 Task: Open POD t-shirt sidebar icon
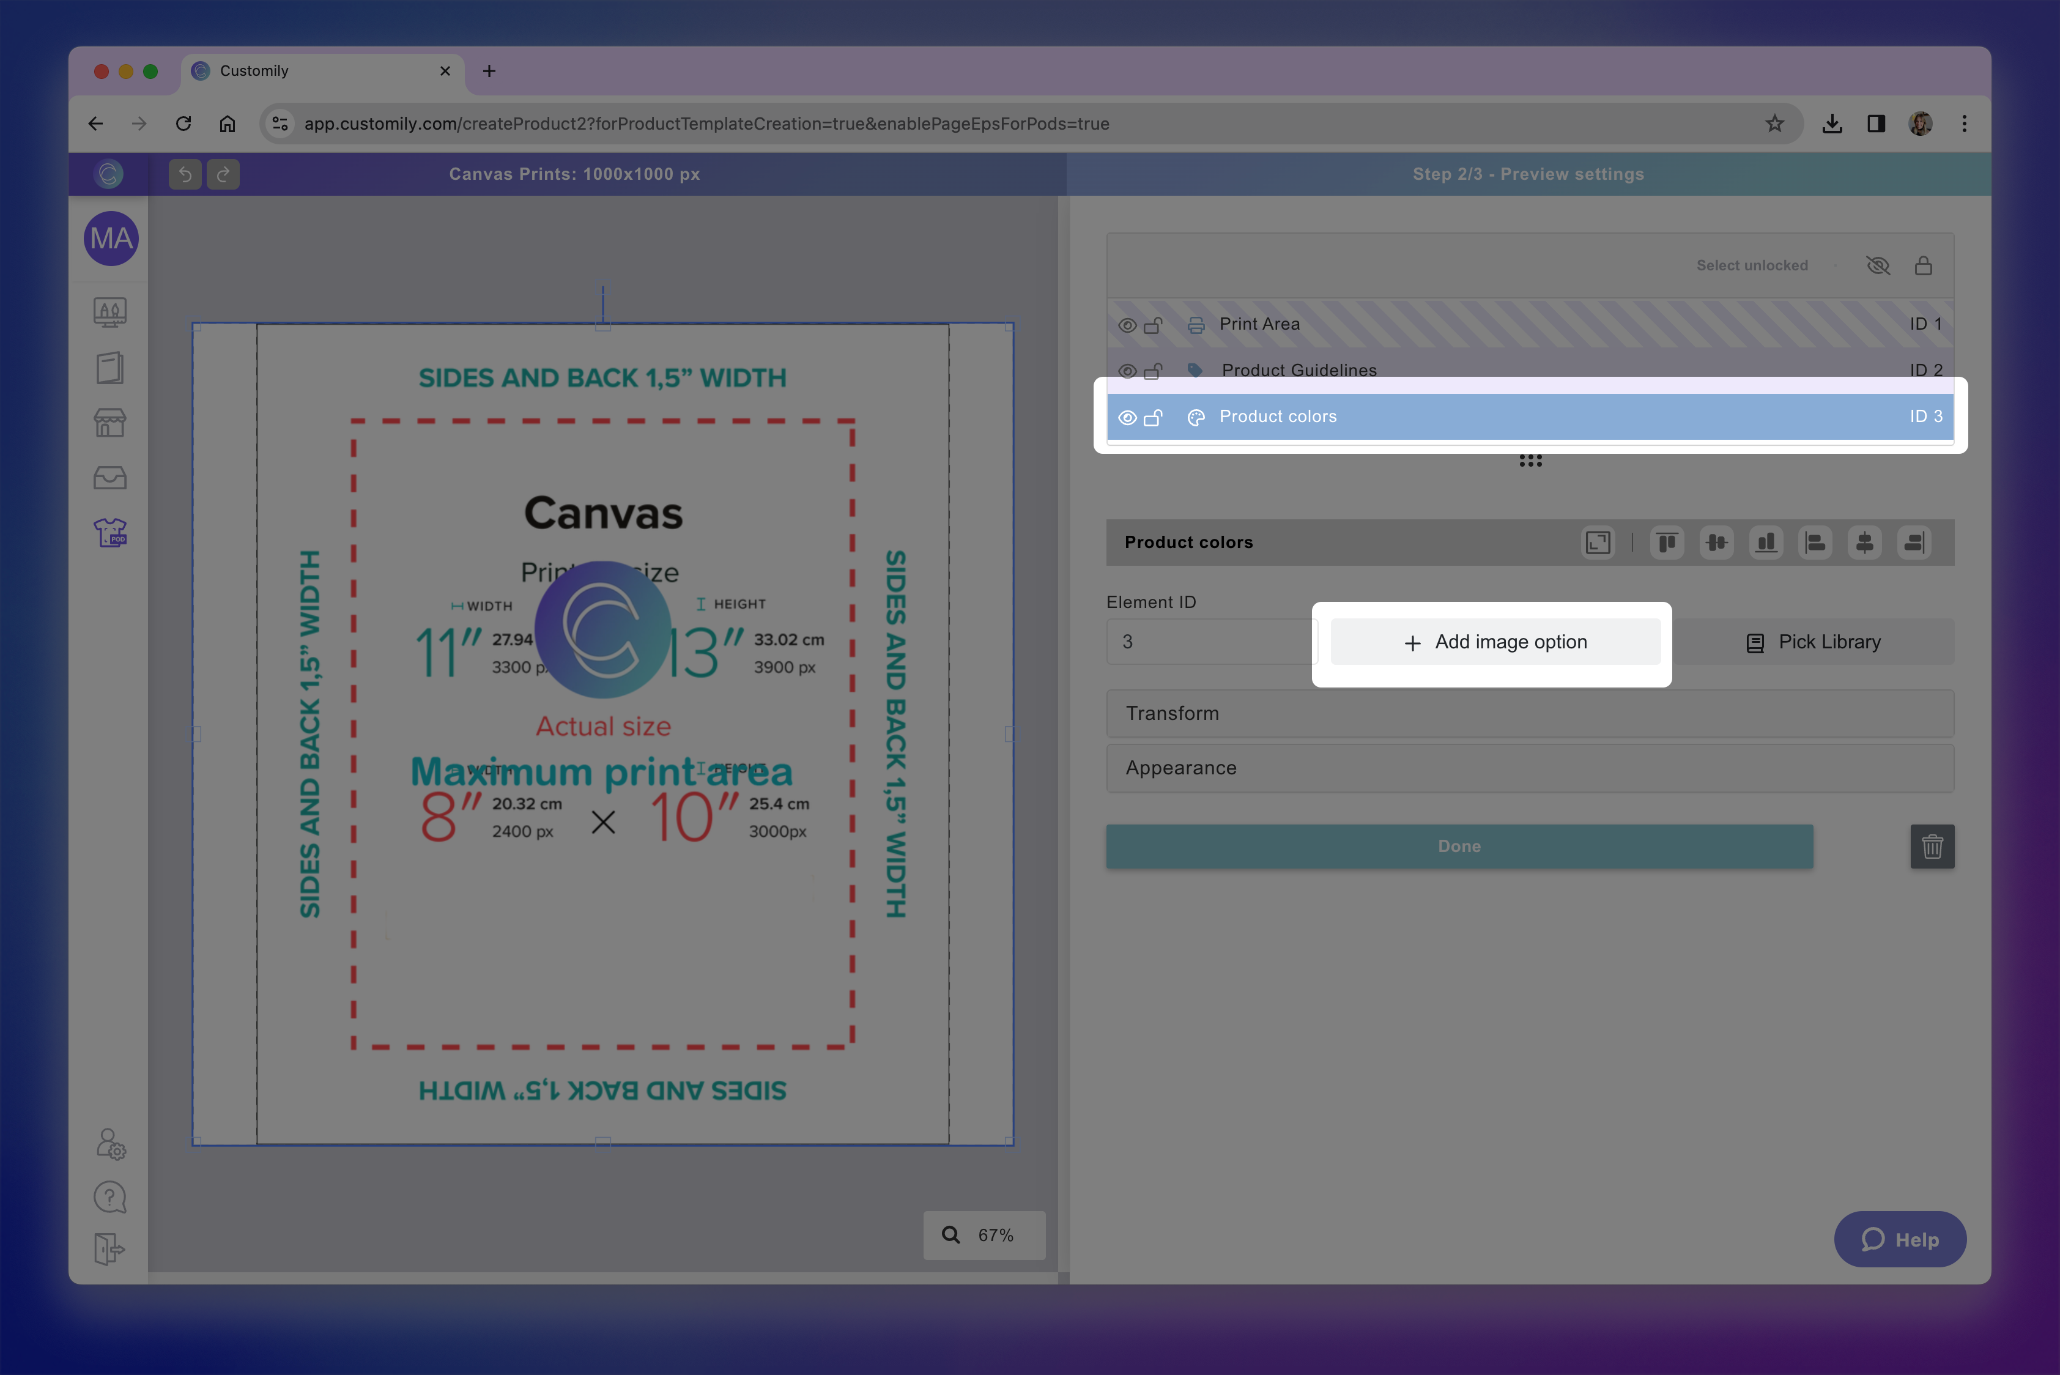pyautogui.click(x=111, y=533)
